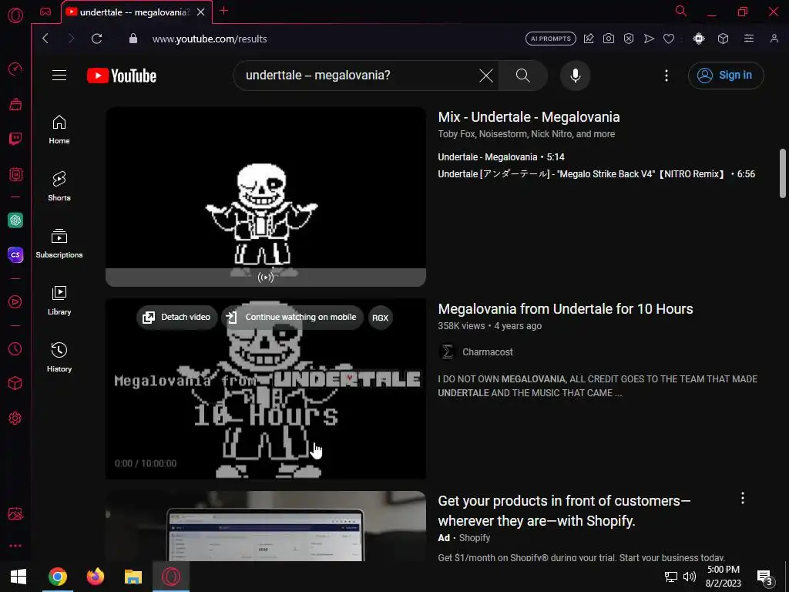This screenshot has width=789, height=592.
Task: Open the sidebar Player icon
Action: 15,301
